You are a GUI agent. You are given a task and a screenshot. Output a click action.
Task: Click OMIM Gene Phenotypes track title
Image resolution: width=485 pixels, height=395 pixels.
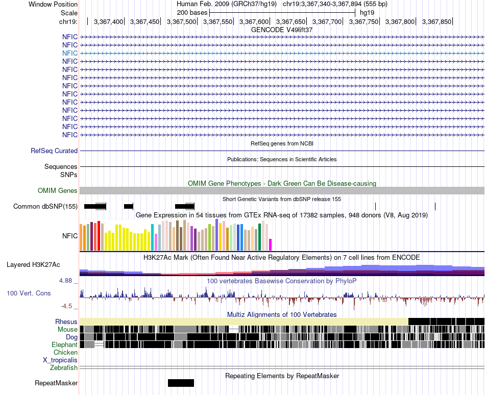(282, 183)
